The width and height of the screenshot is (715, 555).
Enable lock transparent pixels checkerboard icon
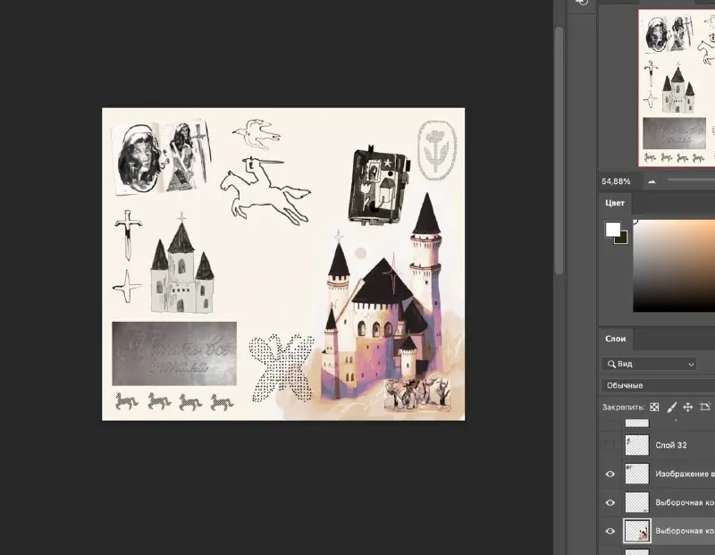654,408
